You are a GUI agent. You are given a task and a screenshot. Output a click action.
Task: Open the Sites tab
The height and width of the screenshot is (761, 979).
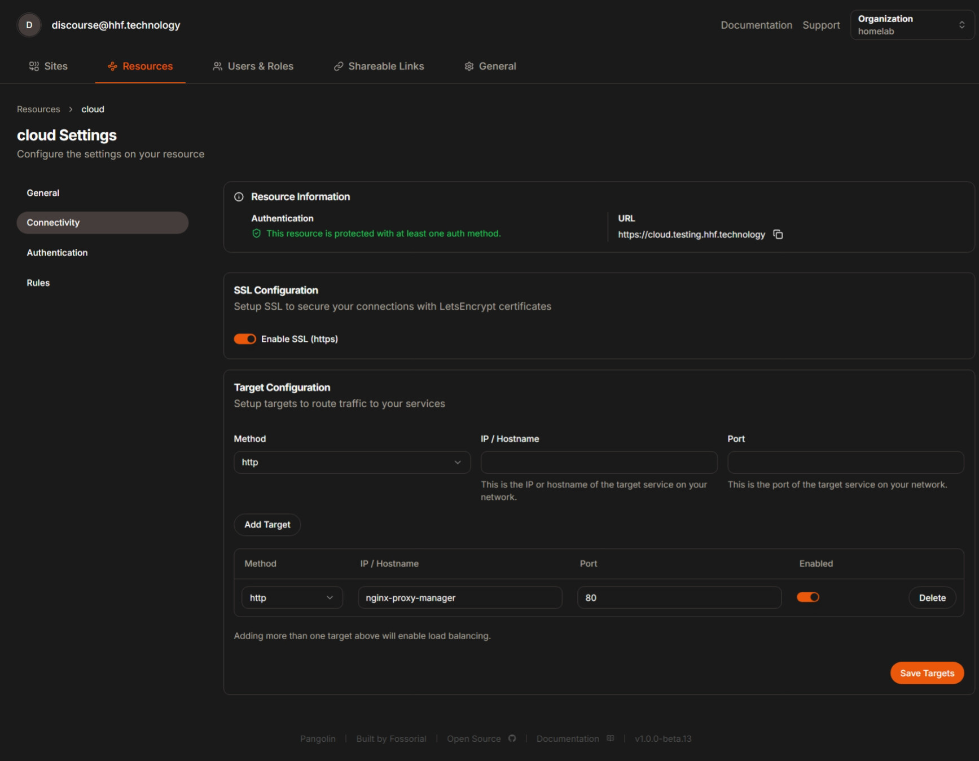pyautogui.click(x=49, y=67)
